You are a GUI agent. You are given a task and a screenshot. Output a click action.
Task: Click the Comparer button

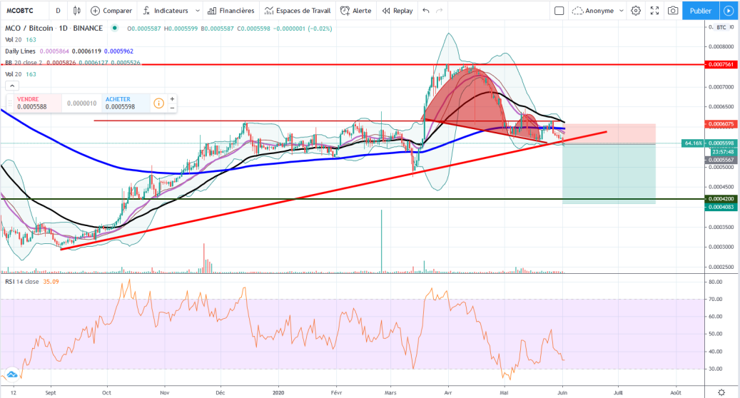[111, 11]
